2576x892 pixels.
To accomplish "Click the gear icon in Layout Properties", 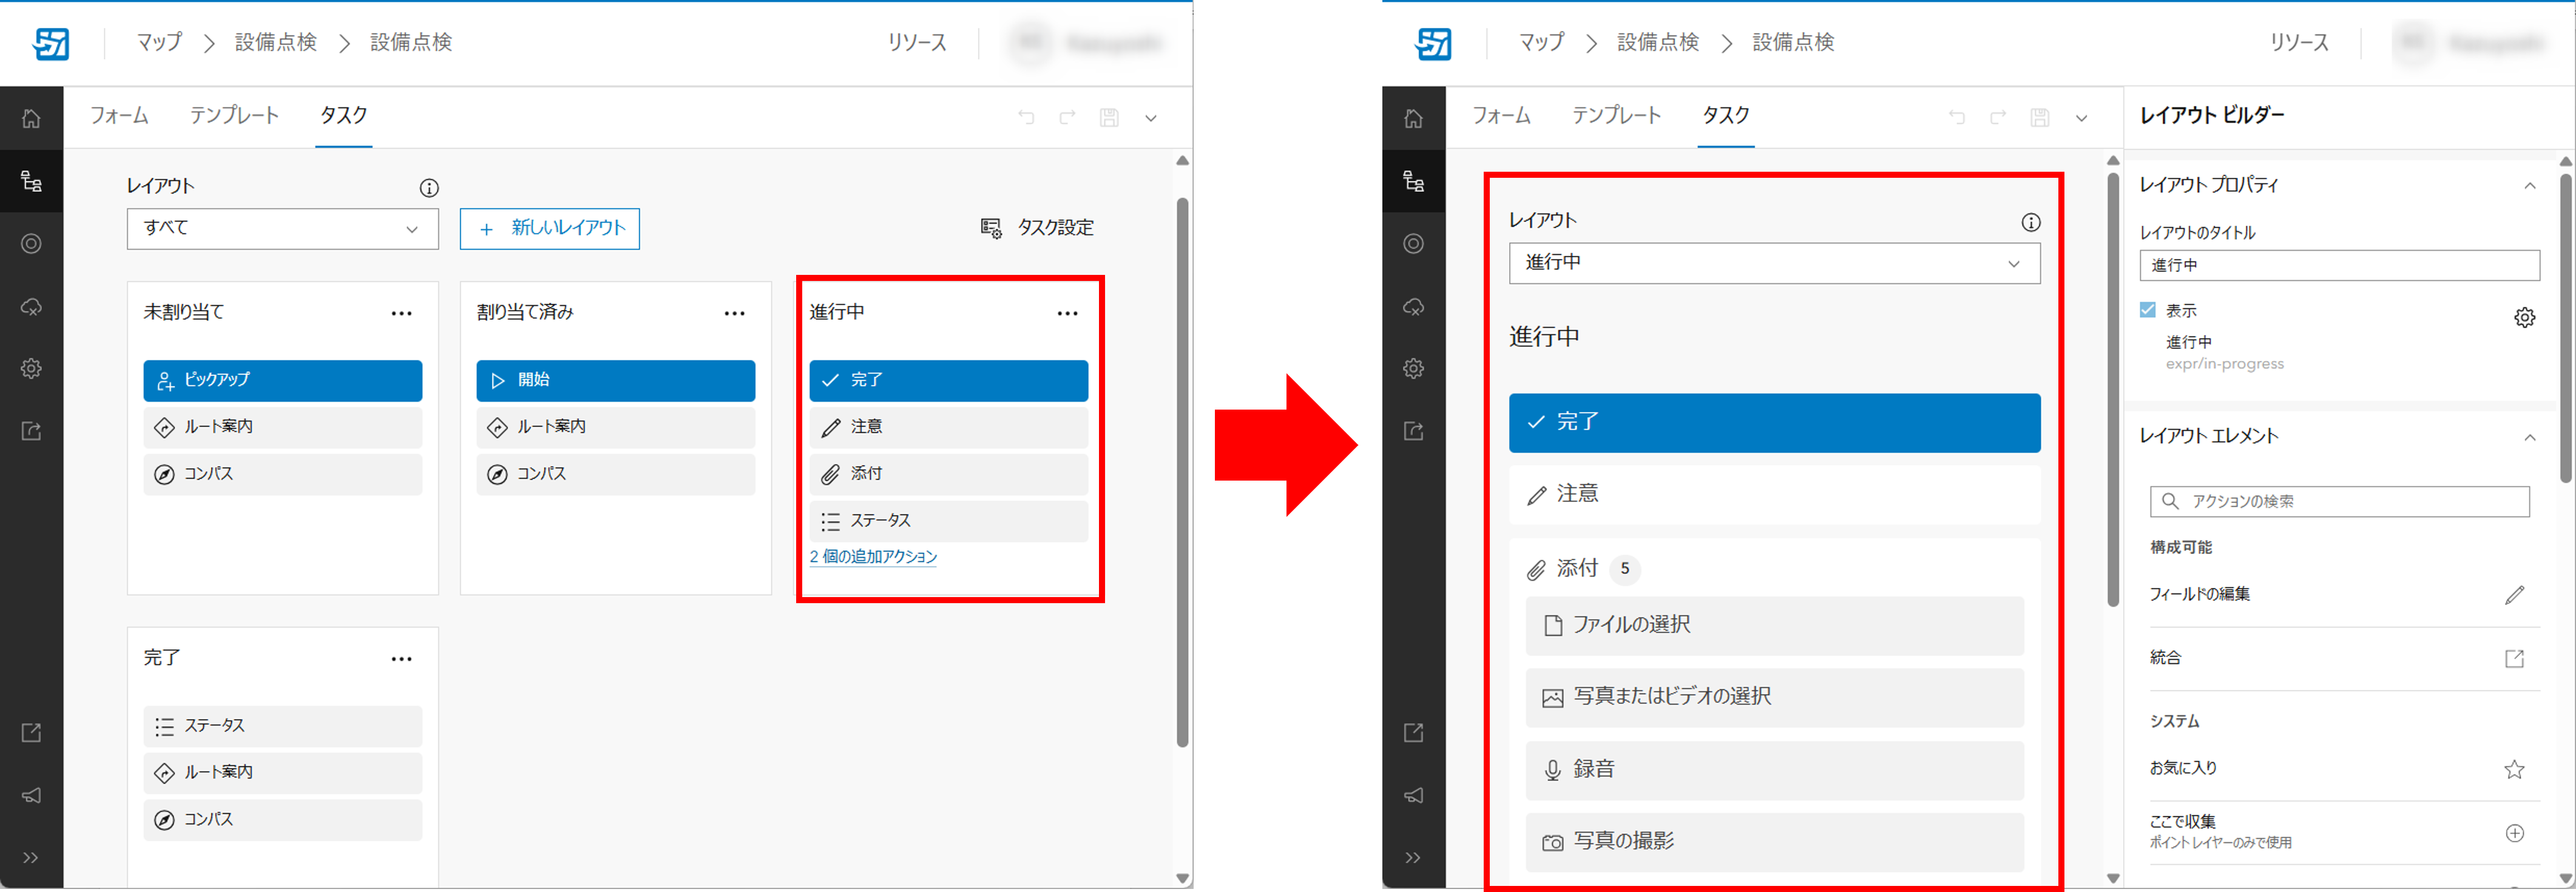I will (2524, 318).
